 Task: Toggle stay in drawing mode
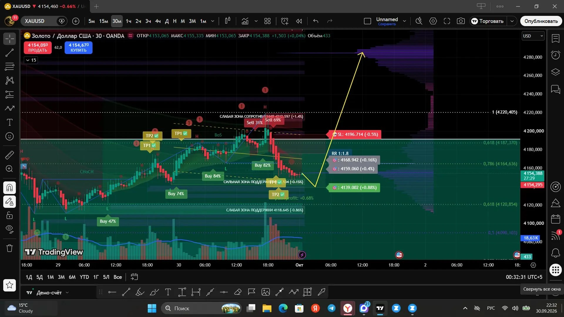[9, 202]
